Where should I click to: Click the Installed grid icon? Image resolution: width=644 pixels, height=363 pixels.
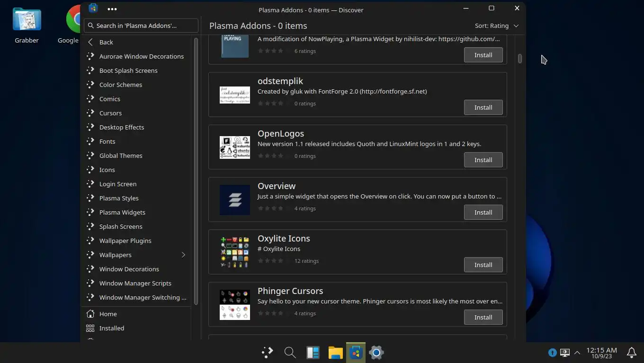(90, 328)
